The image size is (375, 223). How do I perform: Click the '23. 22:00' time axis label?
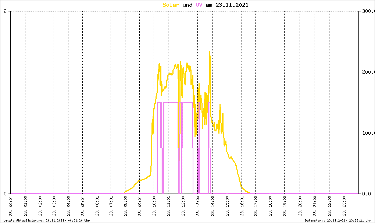point(329,206)
